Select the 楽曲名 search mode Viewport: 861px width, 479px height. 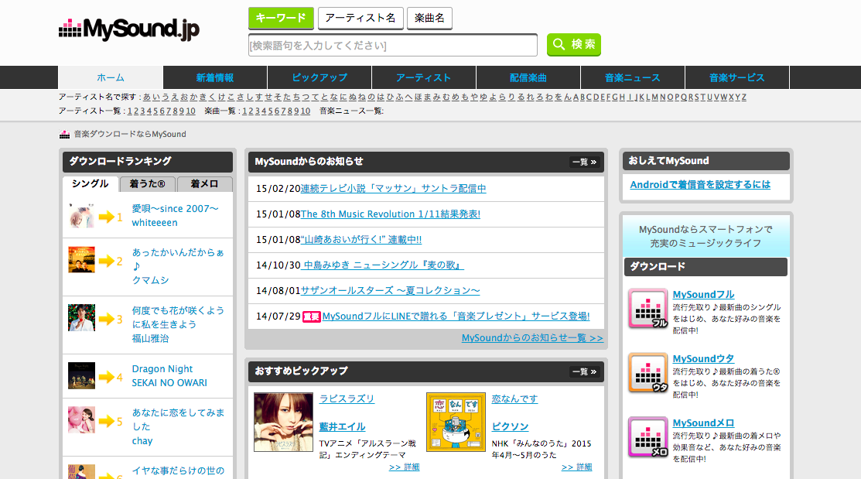(x=429, y=18)
